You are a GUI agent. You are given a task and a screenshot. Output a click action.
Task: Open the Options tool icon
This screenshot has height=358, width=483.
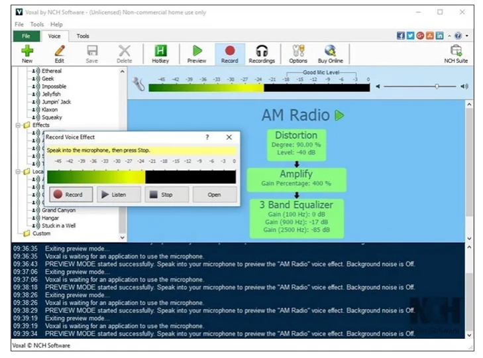(298, 51)
